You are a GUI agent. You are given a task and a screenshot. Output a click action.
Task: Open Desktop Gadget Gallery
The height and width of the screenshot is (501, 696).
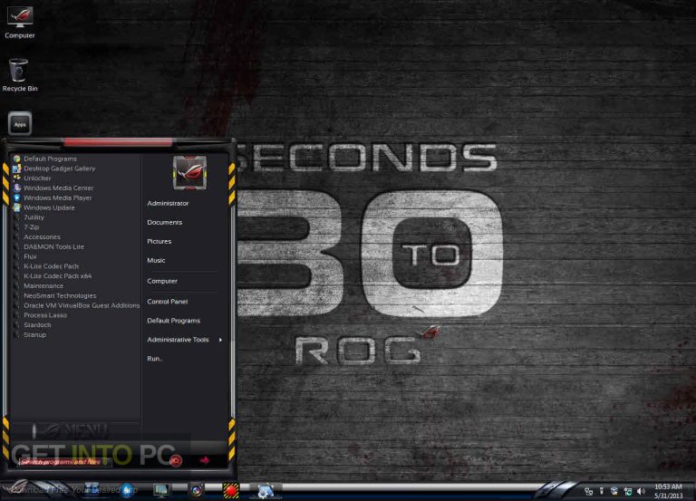point(54,169)
